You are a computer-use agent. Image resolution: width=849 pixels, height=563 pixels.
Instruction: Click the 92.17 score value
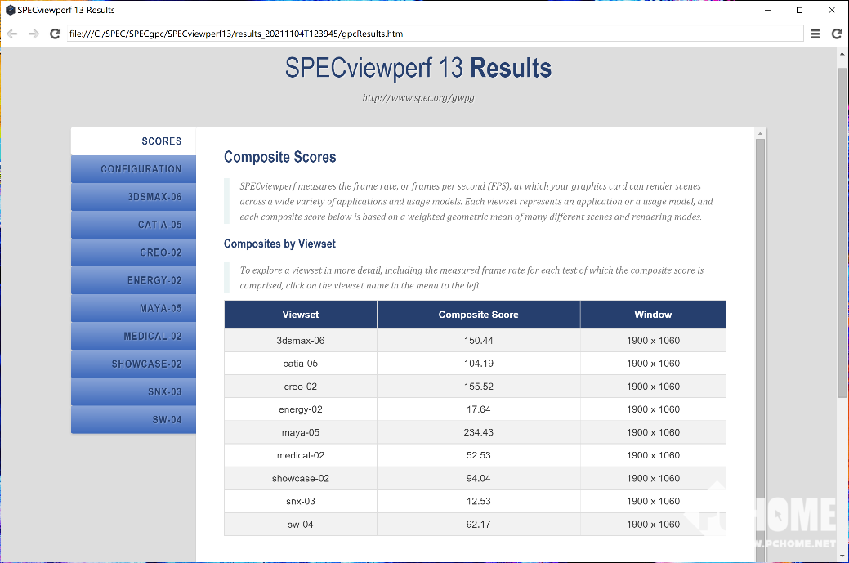click(x=479, y=525)
